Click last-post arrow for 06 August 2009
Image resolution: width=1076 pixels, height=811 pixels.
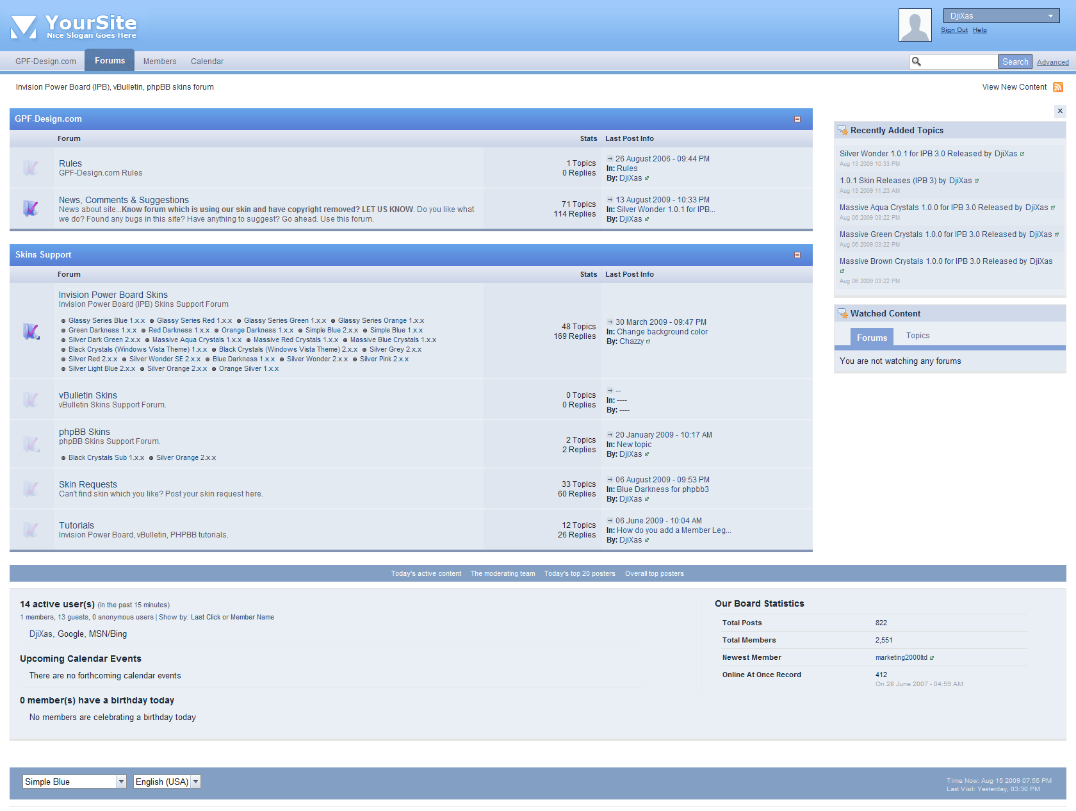pyautogui.click(x=610, y=479)
